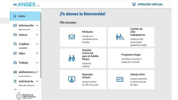Click the Atención Virtual card monitor icon

click(x=72, y=80)
